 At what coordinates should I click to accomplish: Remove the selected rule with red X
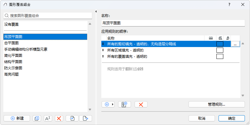coord(141,104)
